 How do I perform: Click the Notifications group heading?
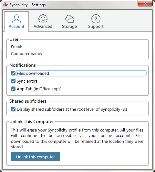point(23,65)
